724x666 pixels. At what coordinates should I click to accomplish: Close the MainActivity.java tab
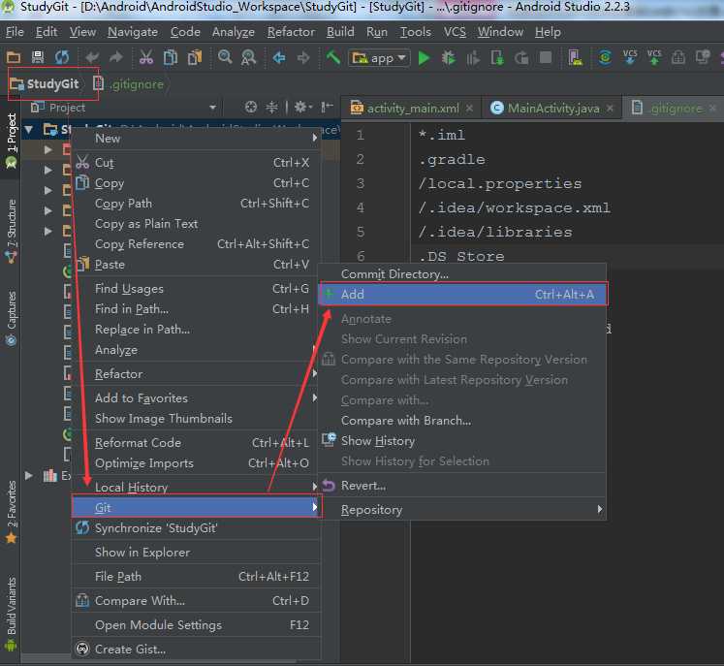click(610, 108)
